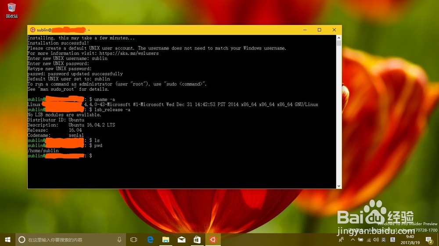Click the 'pwd' command text
This screenshot has height=246, width=439.
coord(98,146)
